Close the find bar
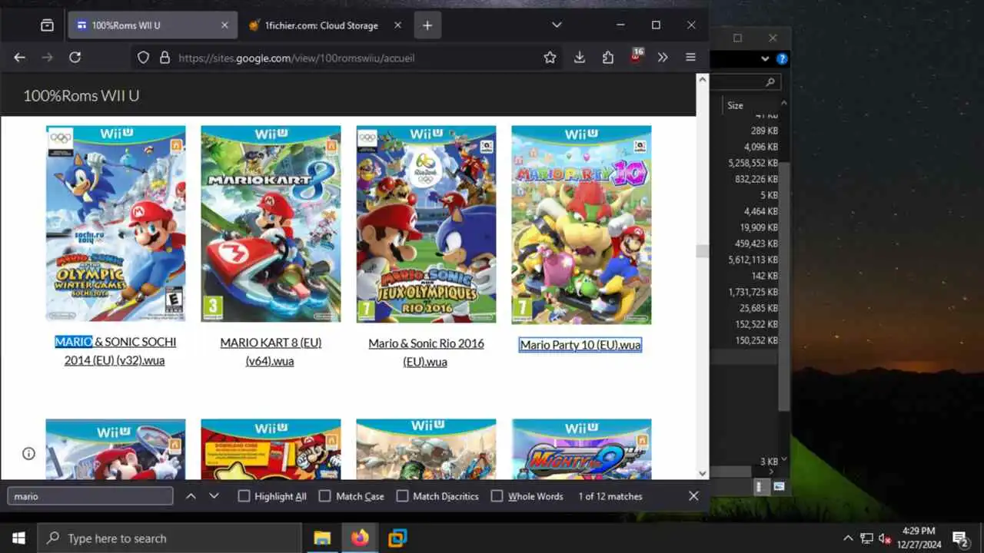This screenshot has width=984, height=553. point(693,496)
